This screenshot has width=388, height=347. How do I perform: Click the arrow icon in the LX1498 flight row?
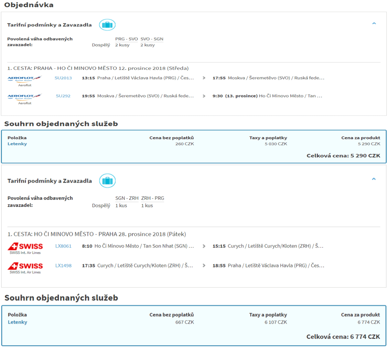[204, 266]
